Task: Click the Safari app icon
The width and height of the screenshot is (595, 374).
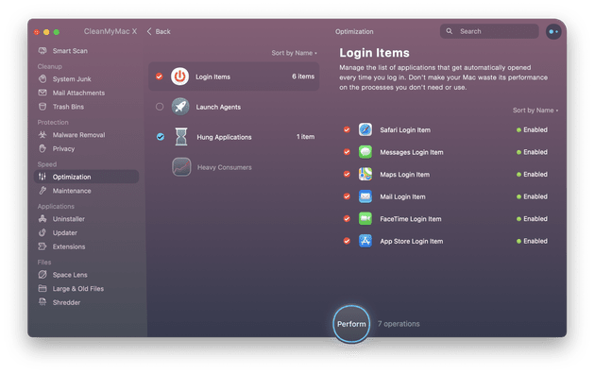Action: [x=365, y=129]
